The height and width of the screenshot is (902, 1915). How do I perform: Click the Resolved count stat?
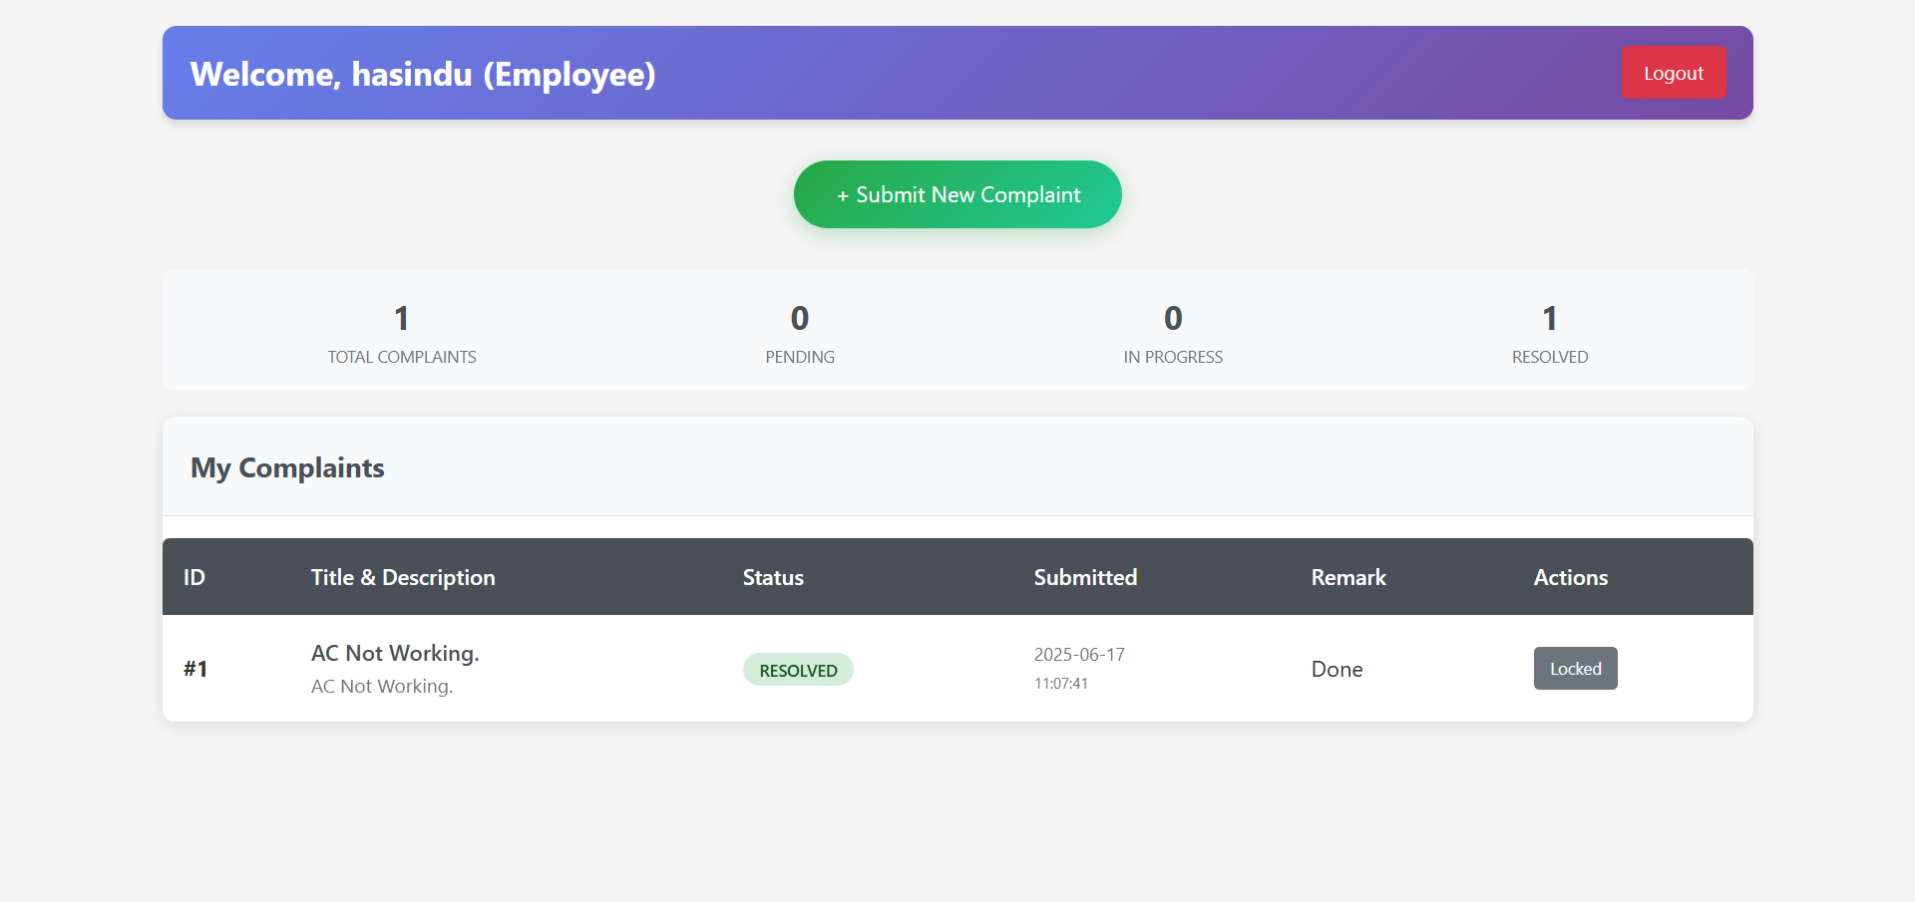(1549, 319)
